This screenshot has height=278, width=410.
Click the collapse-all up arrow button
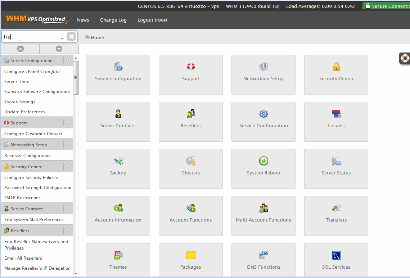point(21,49)
